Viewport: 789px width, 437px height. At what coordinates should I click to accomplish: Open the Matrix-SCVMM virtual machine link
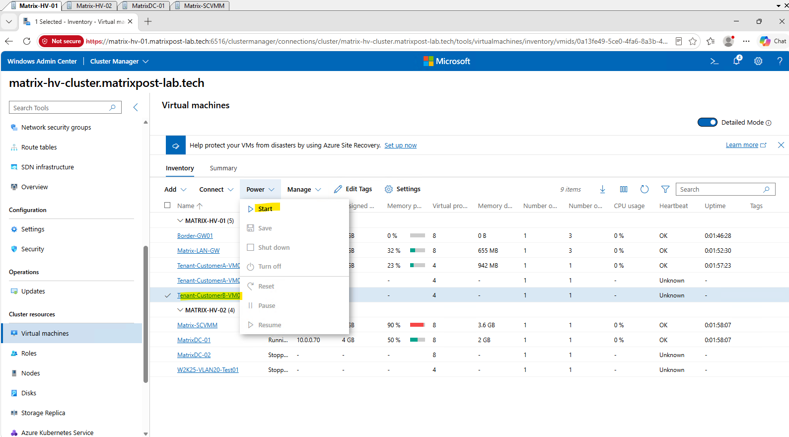point(197,325)
